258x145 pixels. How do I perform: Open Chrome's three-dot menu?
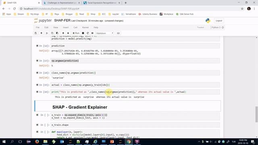(x=254, y=9)
